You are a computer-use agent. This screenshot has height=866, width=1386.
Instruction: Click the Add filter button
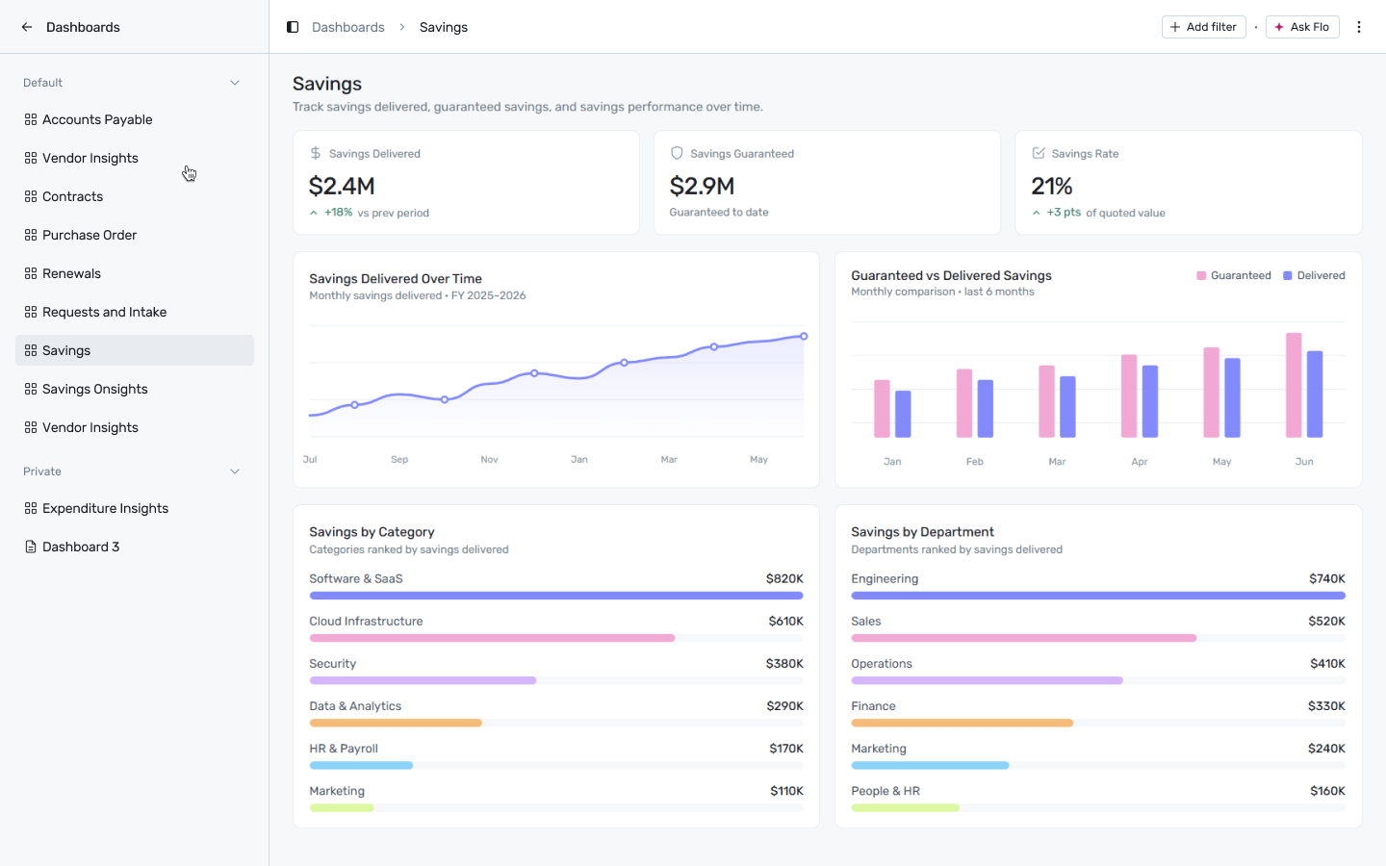click(x=1204, y=27)
